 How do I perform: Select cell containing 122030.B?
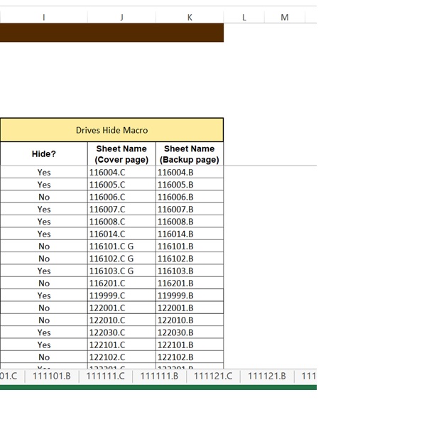tap(190, 332)
